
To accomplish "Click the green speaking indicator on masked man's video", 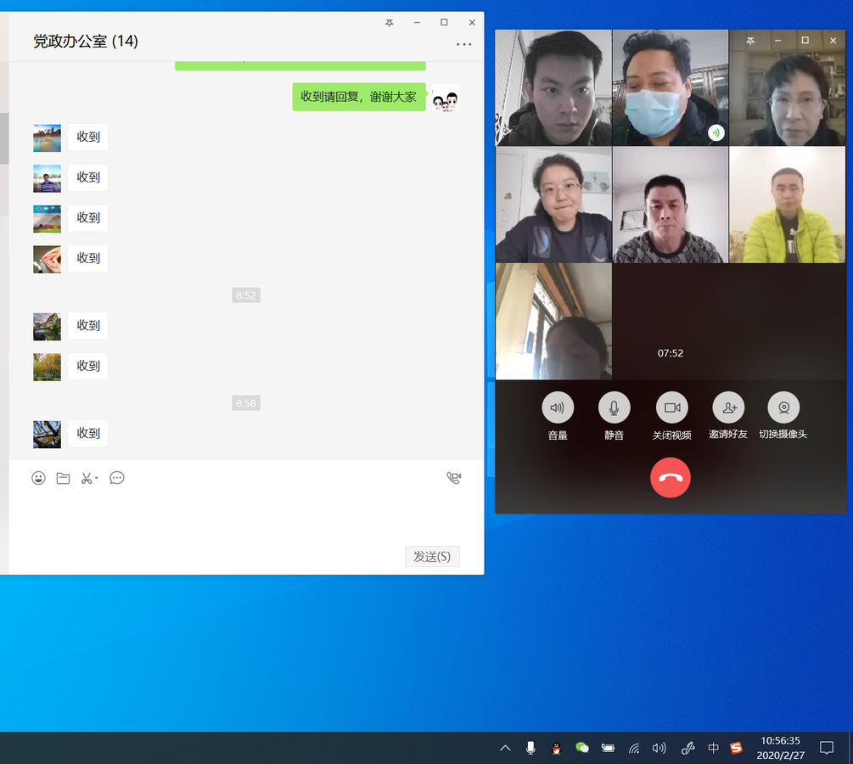I will point(716,132).
